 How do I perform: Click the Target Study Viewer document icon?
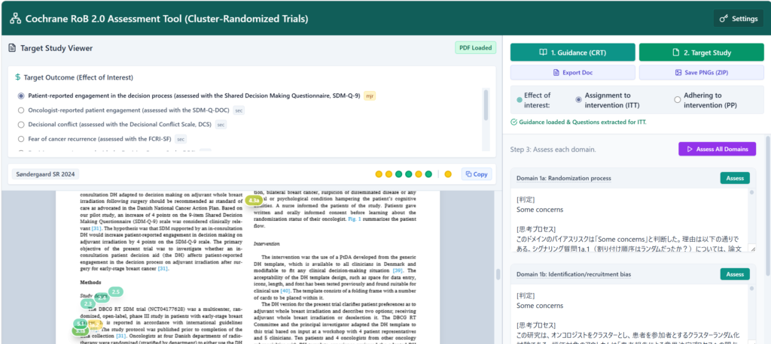(12, 48)
